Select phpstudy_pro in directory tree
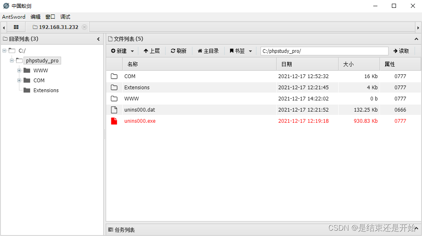422x236 pixels. 42,61
